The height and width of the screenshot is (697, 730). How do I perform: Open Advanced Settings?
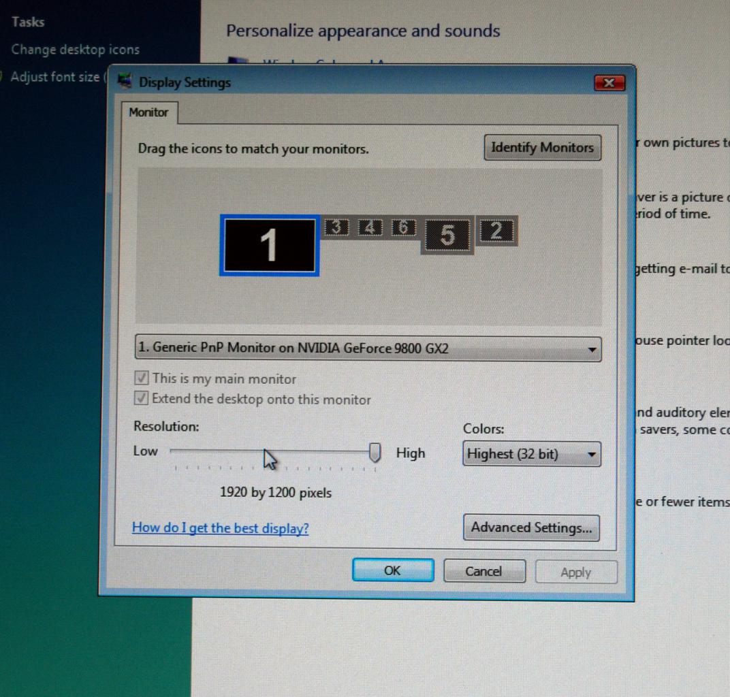531,528
